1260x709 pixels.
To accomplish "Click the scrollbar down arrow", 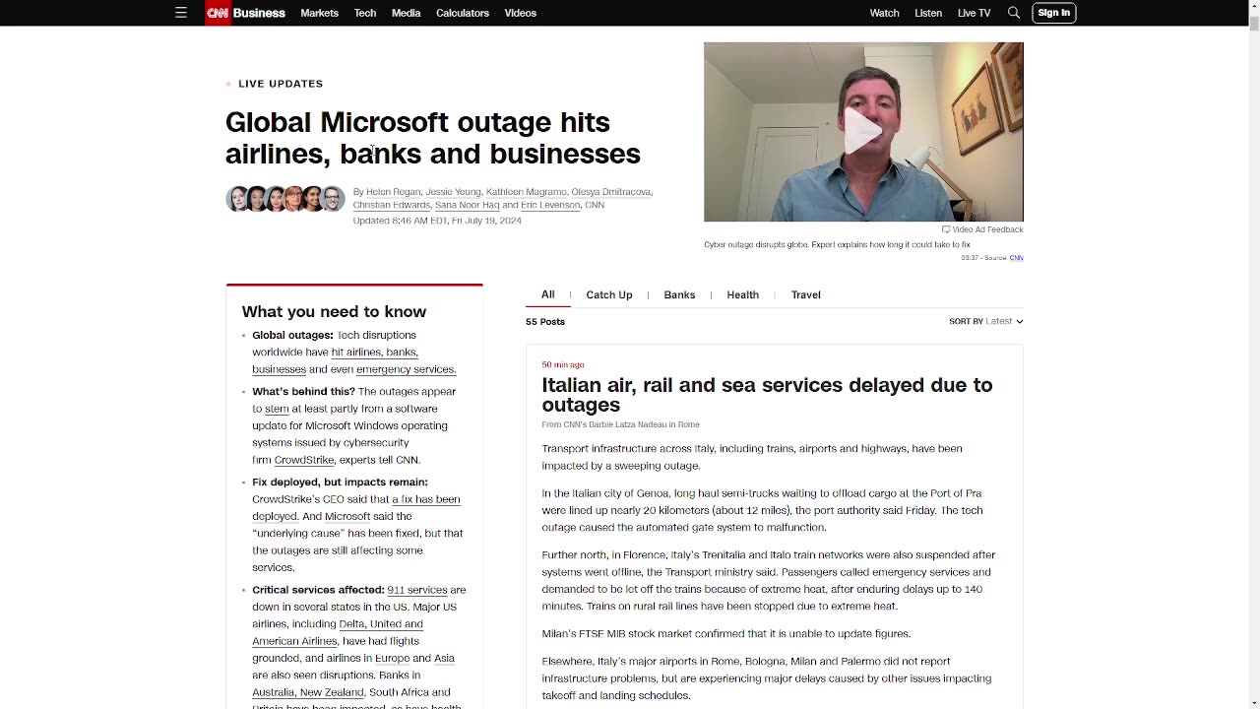I will click(1253, 702).
